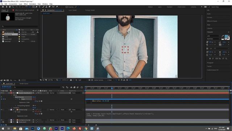This screenshot has width=232, height=131.
Task: Open the viewer resolution Half dropdown
Action: click(x=82, y=80)
